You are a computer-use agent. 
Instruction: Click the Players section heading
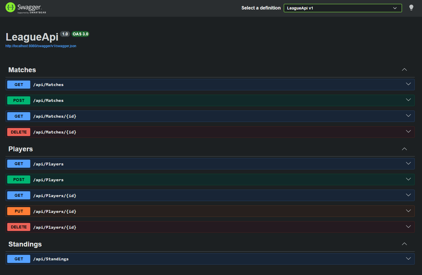(x=20, y=149)
